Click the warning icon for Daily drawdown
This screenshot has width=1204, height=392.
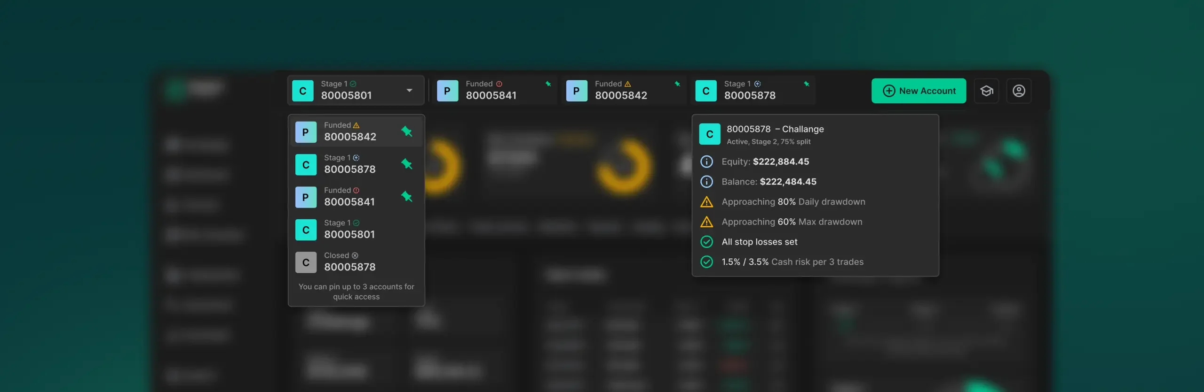[x=706, y=202]
